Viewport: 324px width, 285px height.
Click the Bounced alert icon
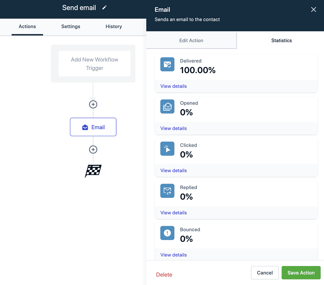click(167, 233)
